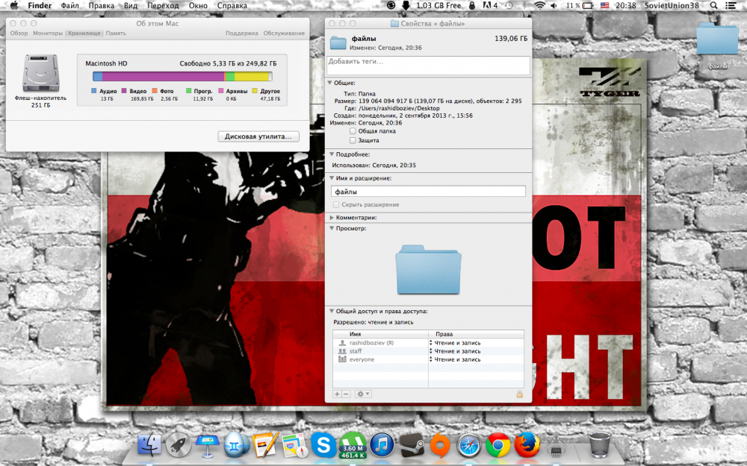Enable the Общая папка checkbox
The height and width of the screenshot is (466, 747).
pos(353,131)
